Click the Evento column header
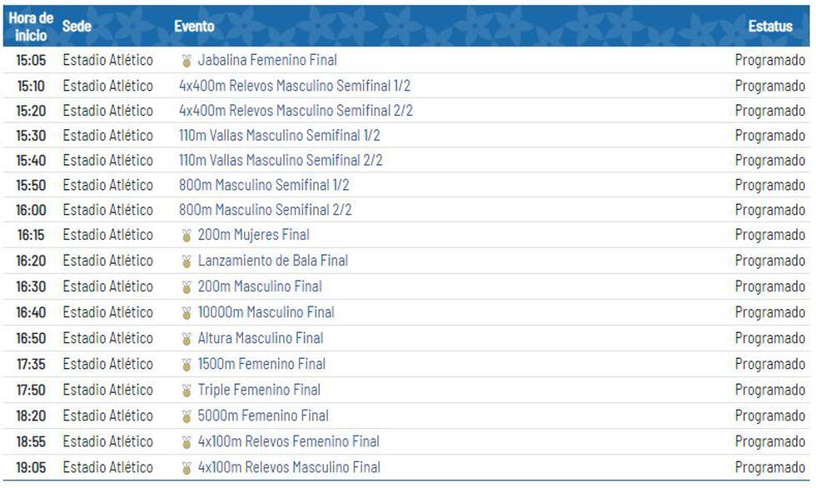This screenshot has height=488, width=816. (x=194, y=27)
